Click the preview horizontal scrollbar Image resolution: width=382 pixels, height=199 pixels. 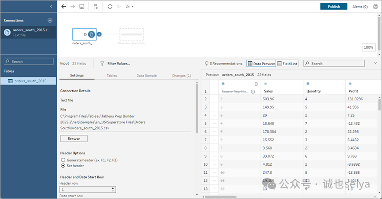[x=220, y=197]
